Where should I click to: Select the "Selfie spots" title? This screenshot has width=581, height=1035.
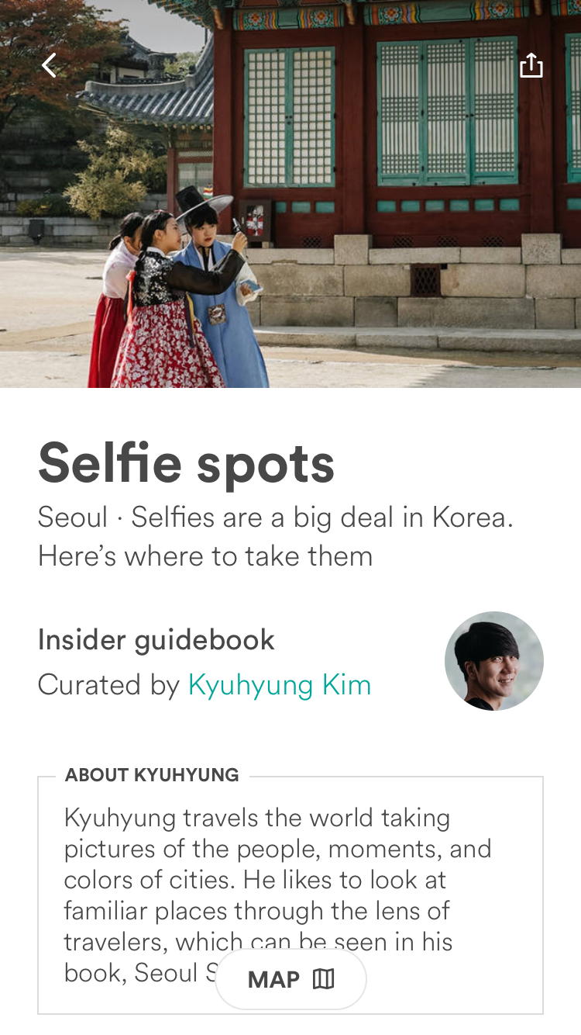coord(187,463)
